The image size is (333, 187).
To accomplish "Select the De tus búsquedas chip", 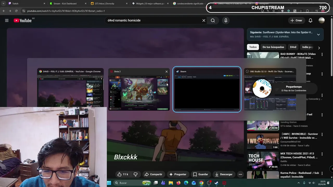I will (273, 47).
